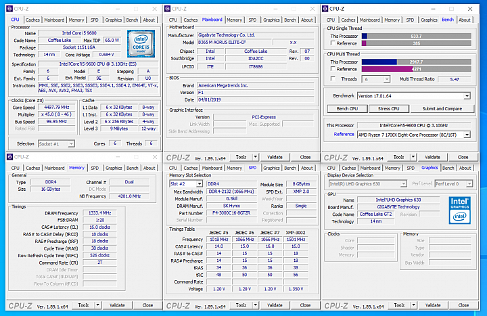The width and height of the screenshot is (487, 316).
Task: Click Submit and Compare button
Action: tap(442, 109)
